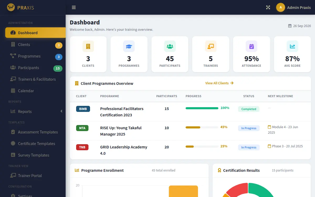Click GRID Leadership Academy 4.0 programme
The width and height of the screenshot is (315, 197).
[x=124, y=150]
